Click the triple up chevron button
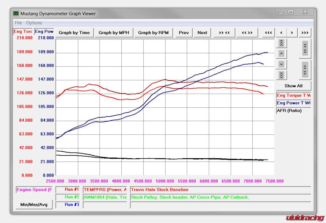Screen dimensions: 326x223 tap(281, 43)
